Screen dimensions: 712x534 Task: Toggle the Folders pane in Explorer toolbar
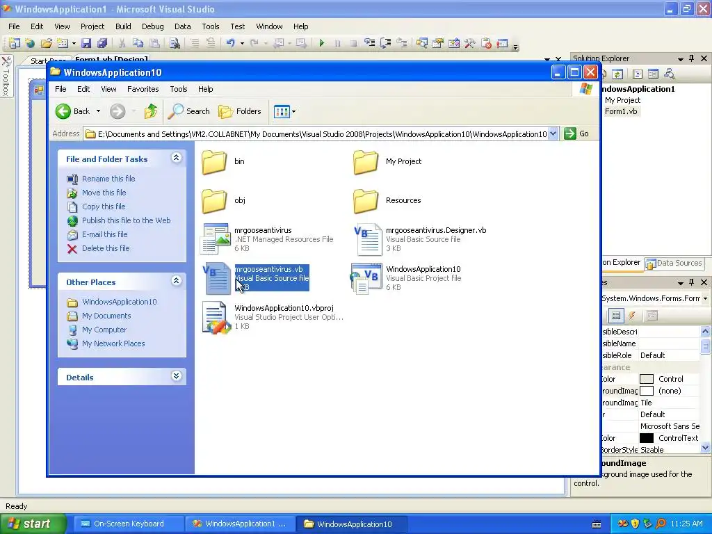pyautogui.click(x=240, y=111)
